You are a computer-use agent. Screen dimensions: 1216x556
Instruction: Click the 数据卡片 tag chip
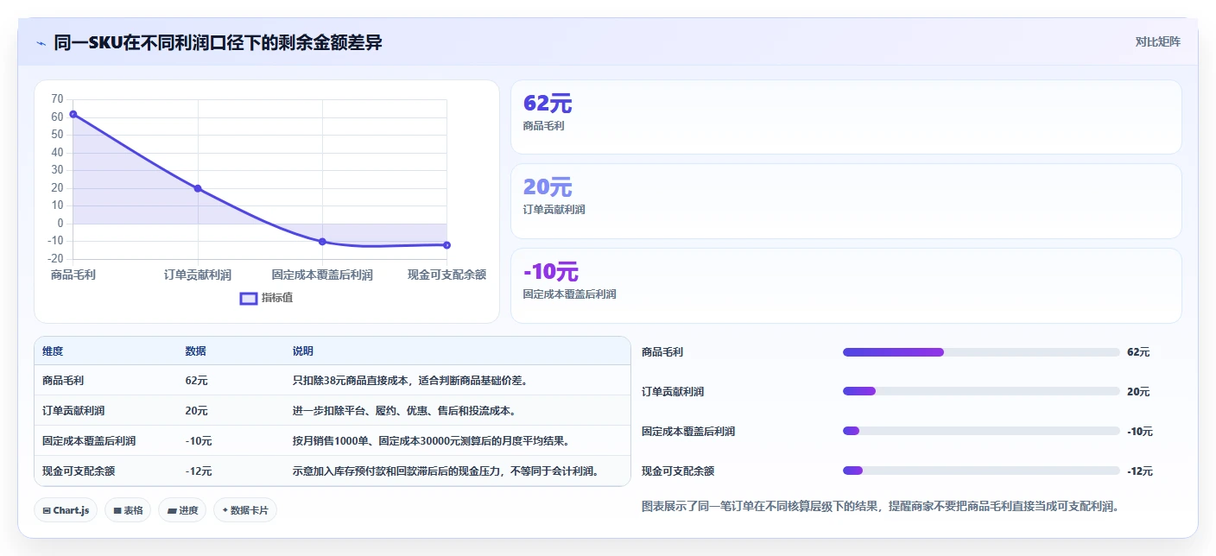(x=245, y=510)
